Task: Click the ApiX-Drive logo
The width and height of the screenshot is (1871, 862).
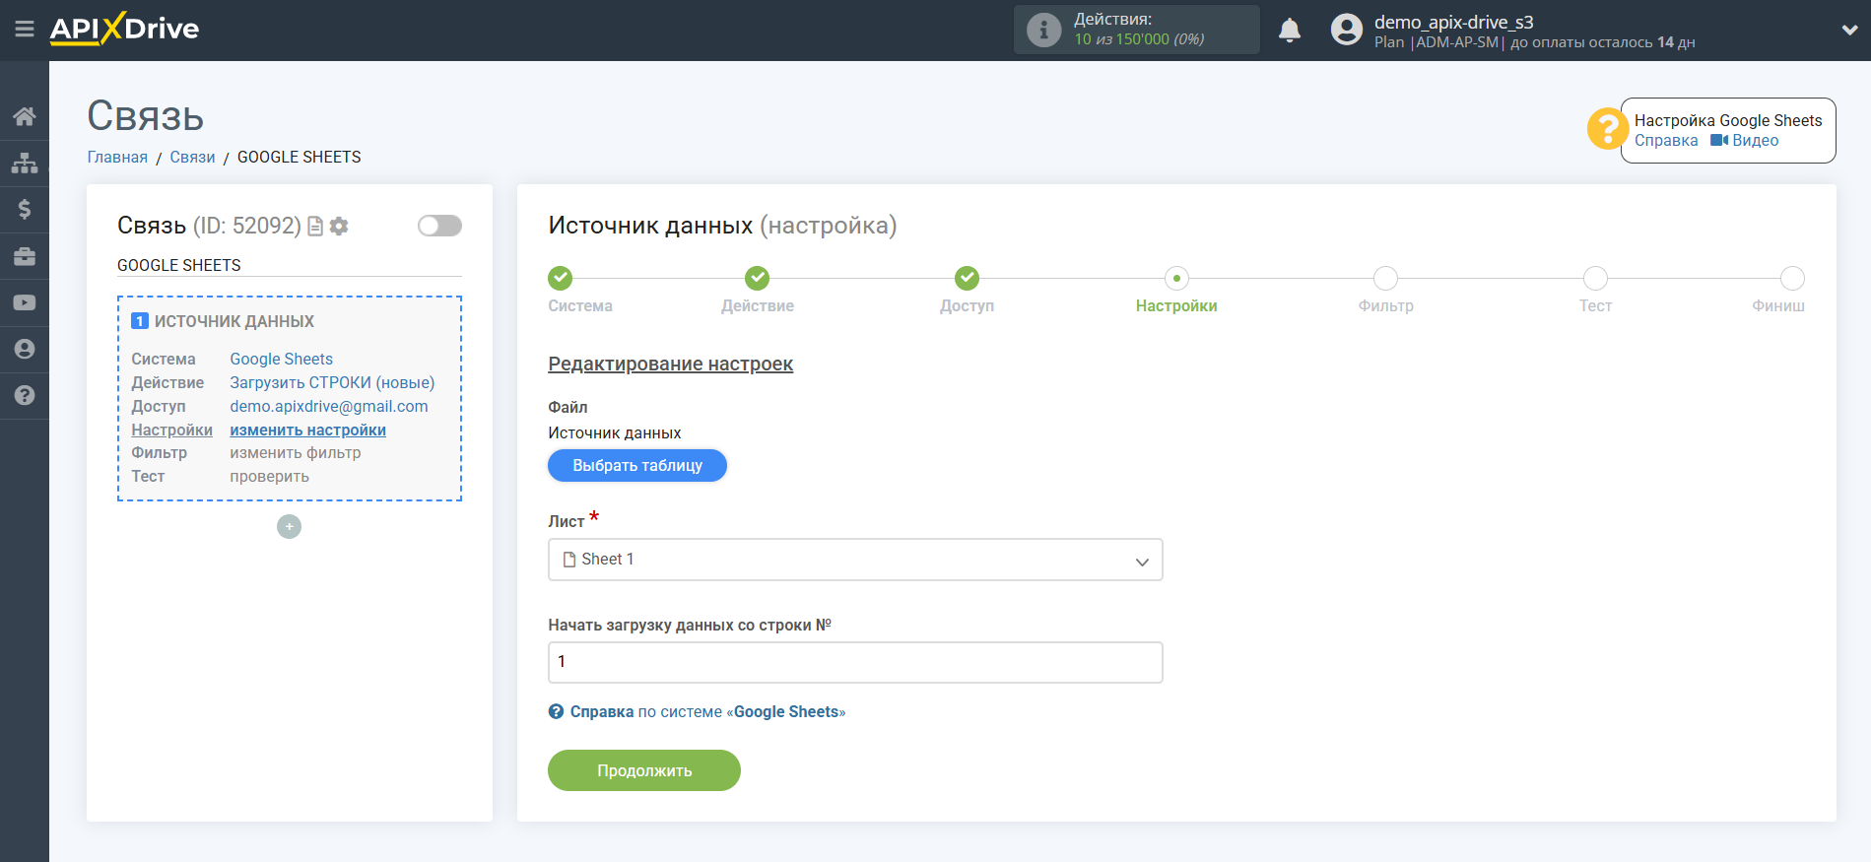Action: [x=124, y=29]
